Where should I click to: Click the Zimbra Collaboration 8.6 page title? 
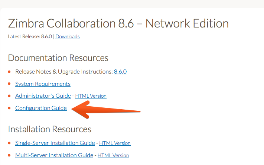pos(118,23)
